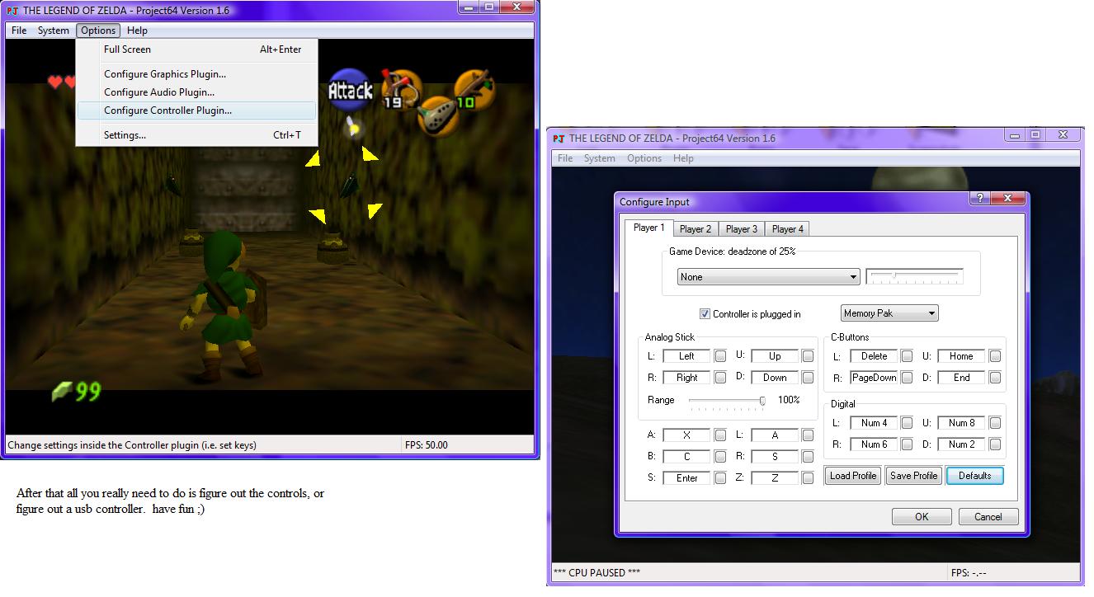Click the green rupee icon next to 99
Viewport: 1094px width, 597px height.
pyautogui.click(x=62, y=391)
